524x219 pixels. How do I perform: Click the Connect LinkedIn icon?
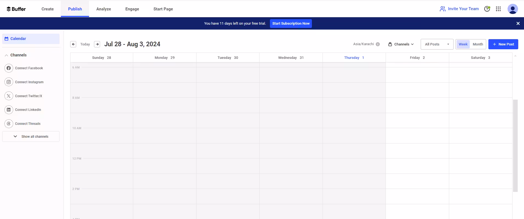point(9,110)
